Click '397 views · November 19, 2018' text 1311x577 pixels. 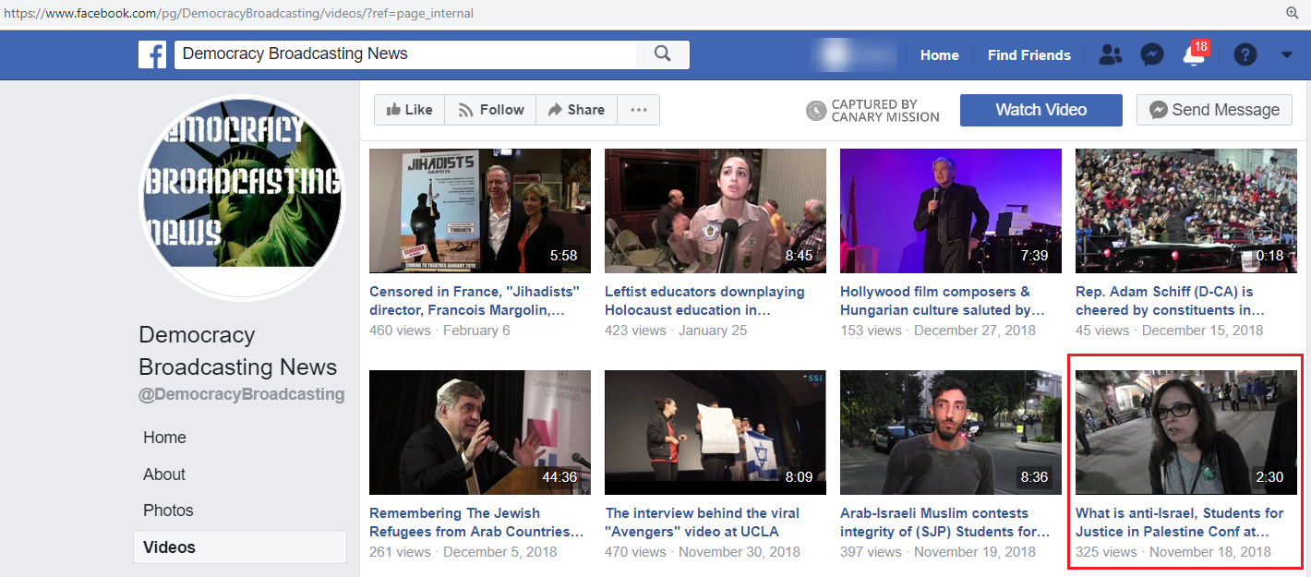[x=938, y=552]
